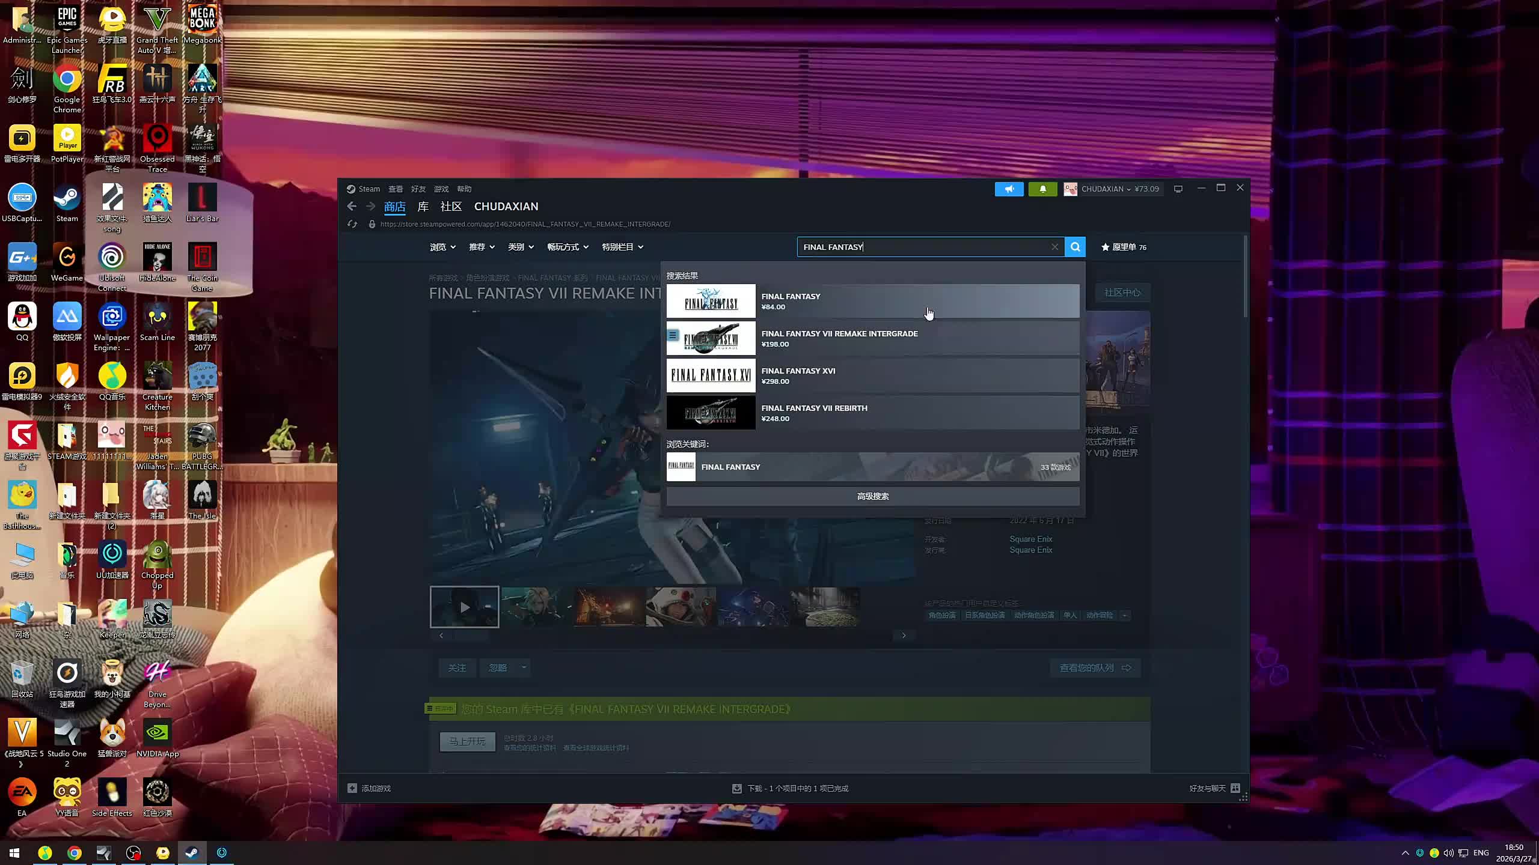Expand the 忽略 dropdown arrow

pos(524,667)
